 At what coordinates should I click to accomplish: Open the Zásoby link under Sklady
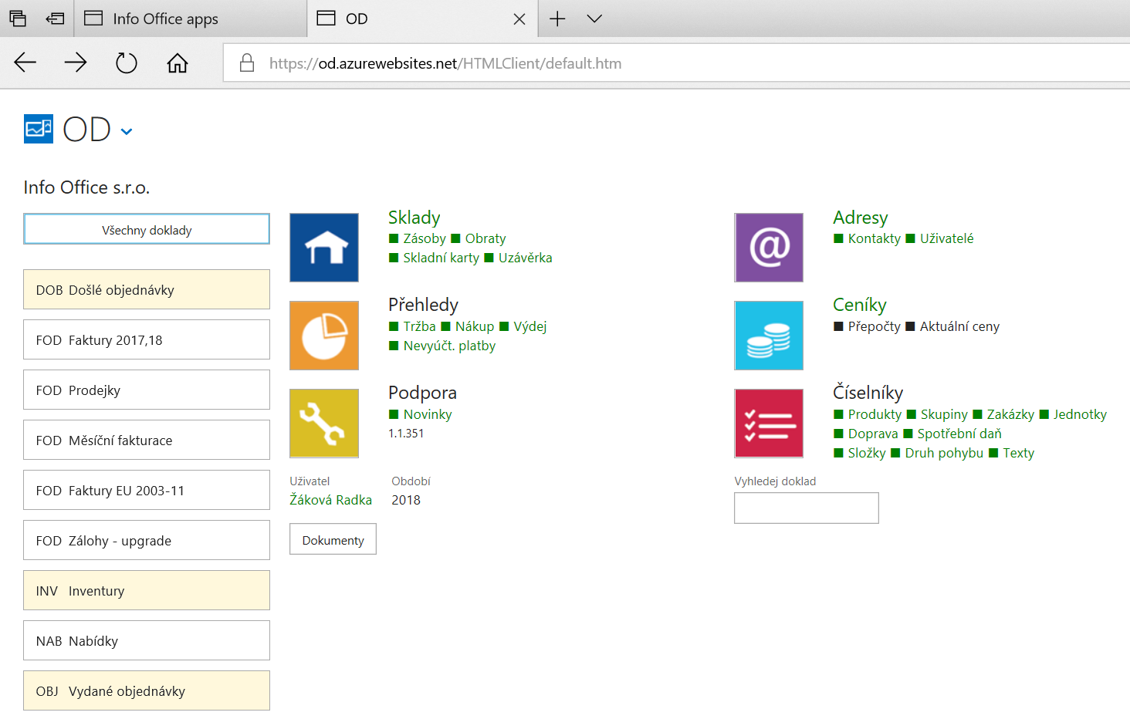[424, 238]
